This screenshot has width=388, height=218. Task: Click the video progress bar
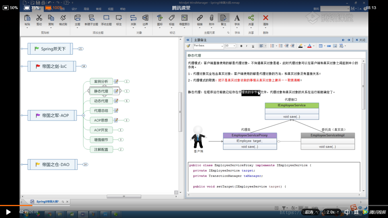194,205
